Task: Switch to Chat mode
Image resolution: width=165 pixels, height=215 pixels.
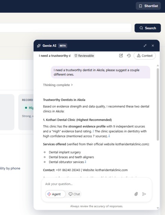Action: 74,194
